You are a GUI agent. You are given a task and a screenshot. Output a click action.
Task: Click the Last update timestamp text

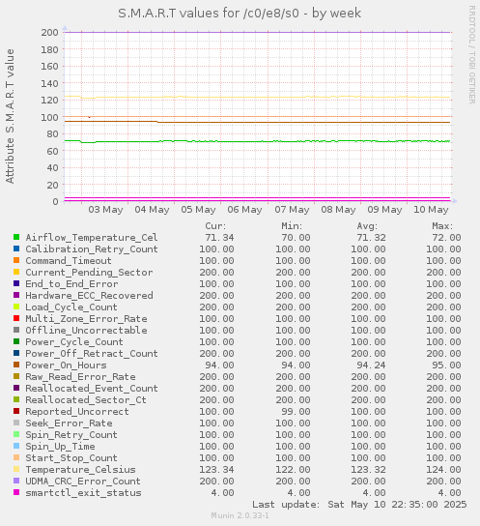click(359, 505)
